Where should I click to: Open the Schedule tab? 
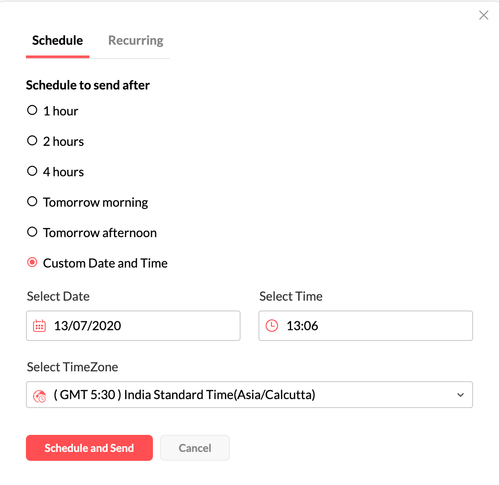coord(58,41)
